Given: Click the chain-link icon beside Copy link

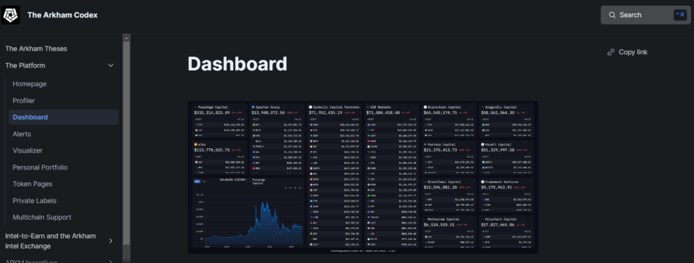Looking at the screenshot, I should coord(611,52).
